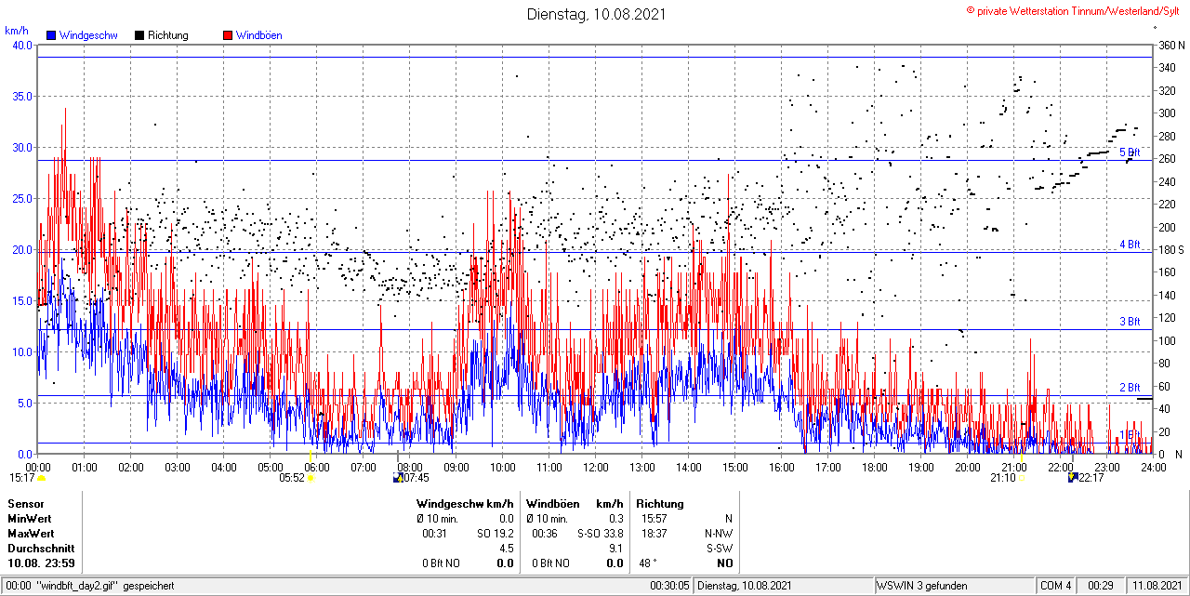Click the black Richtung legend swatch
The height and width of the screenshot is (596, 1190).
(x=139, y=35)
